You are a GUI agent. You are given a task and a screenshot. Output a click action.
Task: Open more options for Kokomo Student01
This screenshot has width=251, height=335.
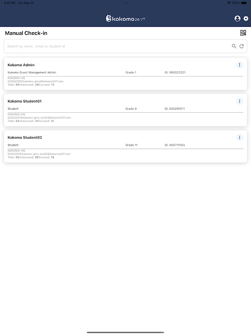click(x=239, y=101)
